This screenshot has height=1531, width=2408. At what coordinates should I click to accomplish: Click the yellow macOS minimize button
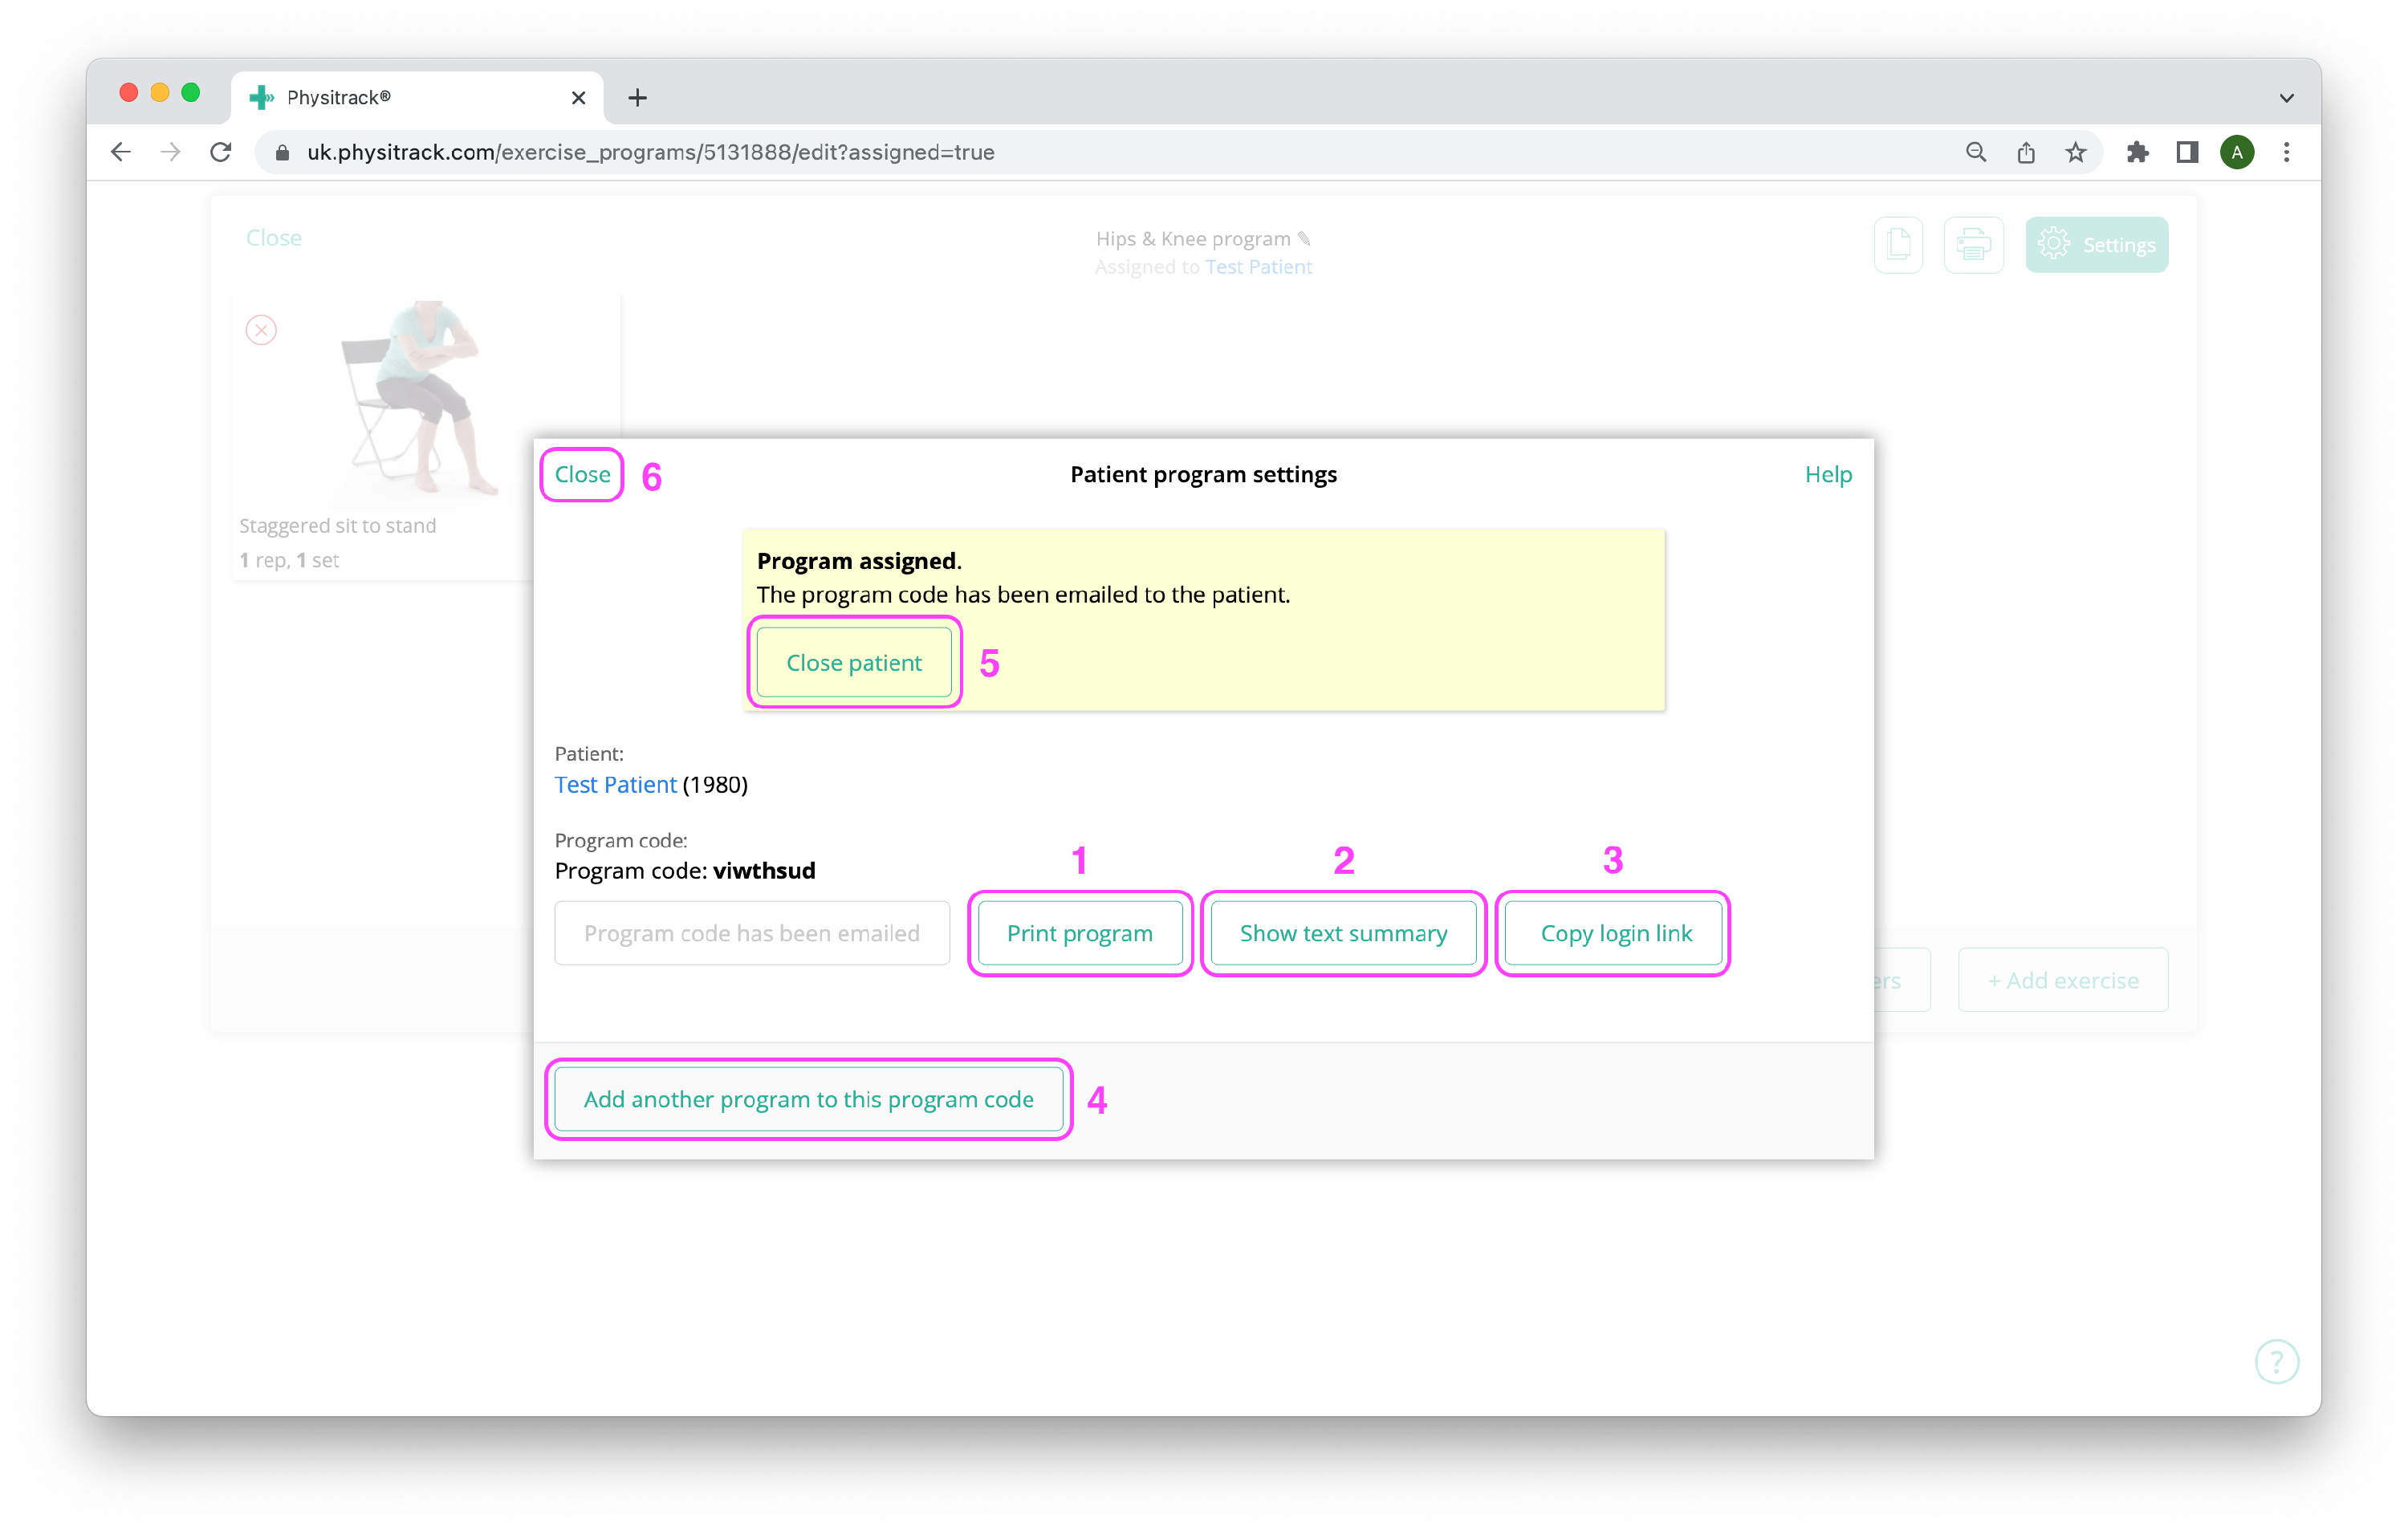(x=160, y=93)
